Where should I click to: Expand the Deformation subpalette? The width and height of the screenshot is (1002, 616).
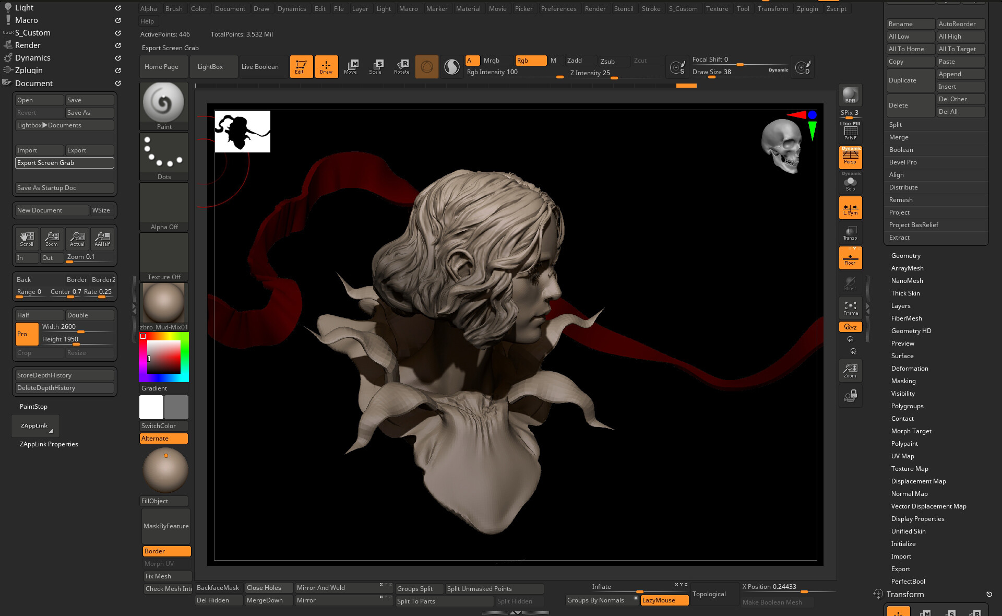(x=909, y=369)
